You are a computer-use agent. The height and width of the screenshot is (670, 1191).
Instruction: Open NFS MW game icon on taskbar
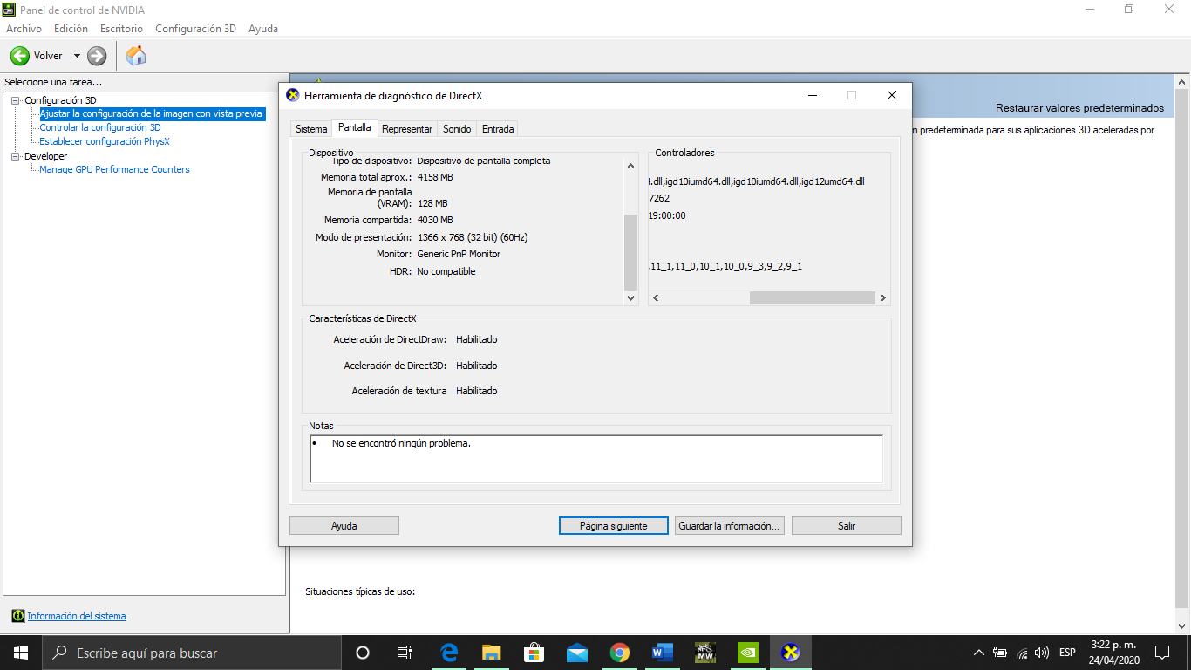[x=705, y=653]
